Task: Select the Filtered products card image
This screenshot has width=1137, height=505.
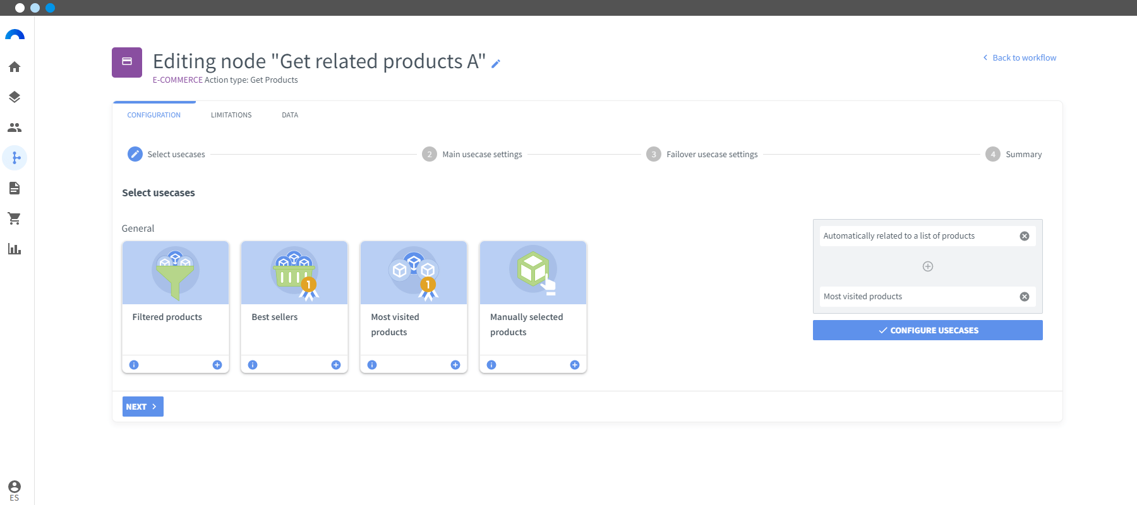Action: pyautogui.click(x=176, y=273)
